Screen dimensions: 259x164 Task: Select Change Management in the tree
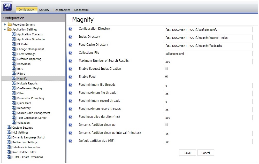tap(31, 49)
